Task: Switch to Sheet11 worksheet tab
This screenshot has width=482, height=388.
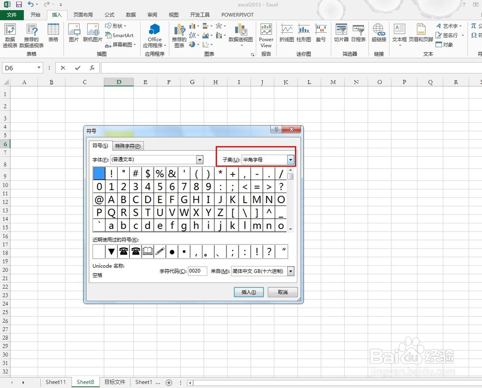Action: (55, 382)
